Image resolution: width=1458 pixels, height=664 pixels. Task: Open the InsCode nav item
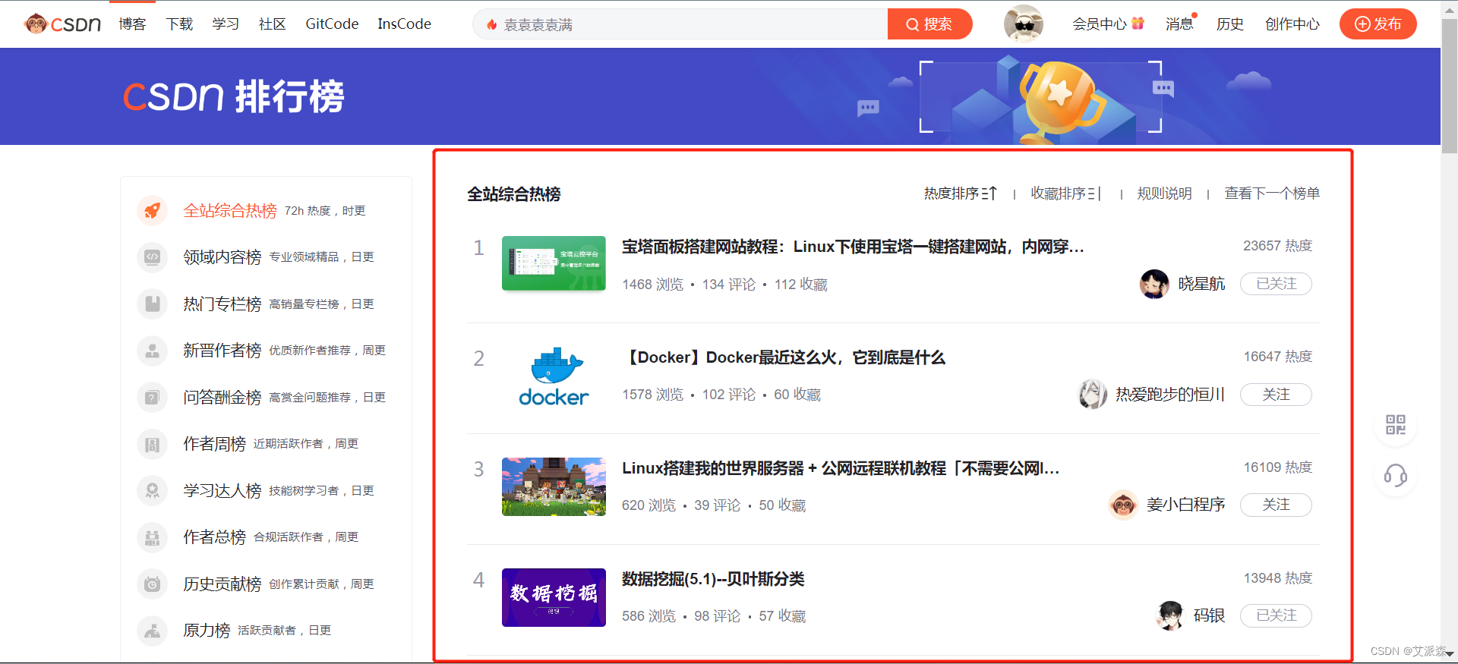(x=404, y=24)
